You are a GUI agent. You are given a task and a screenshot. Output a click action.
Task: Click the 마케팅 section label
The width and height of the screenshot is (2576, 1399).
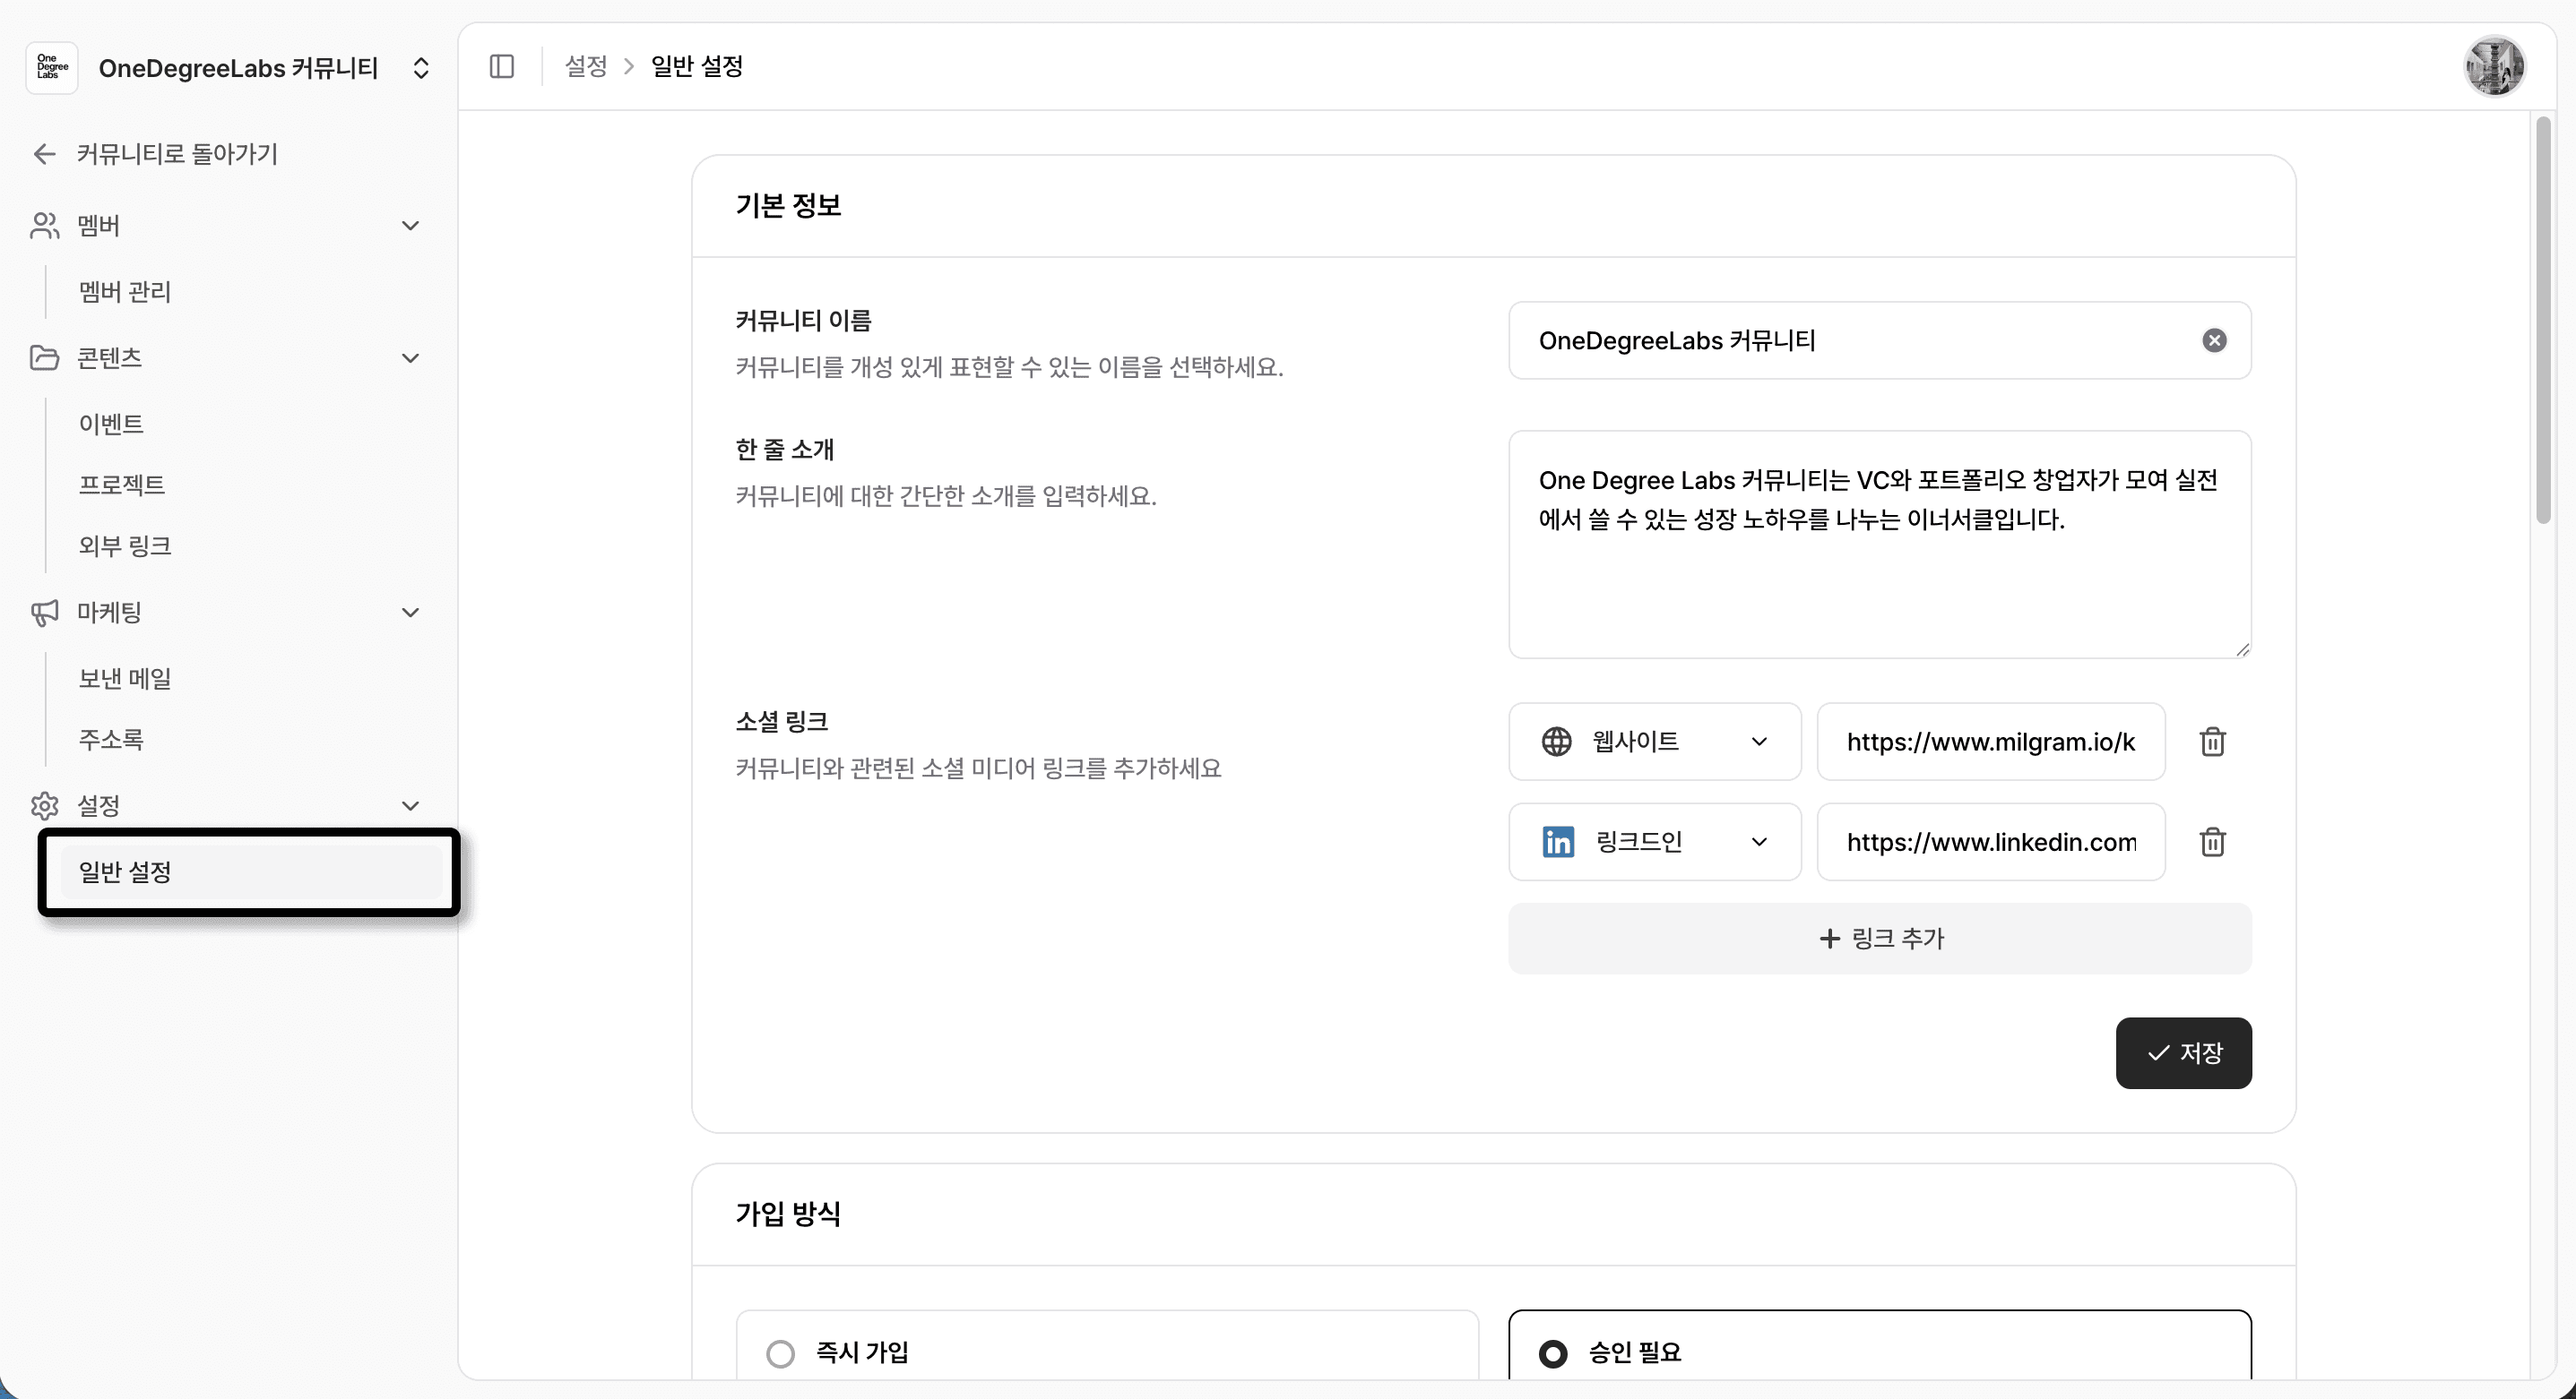pyautogui.click(x=109, y=613)
